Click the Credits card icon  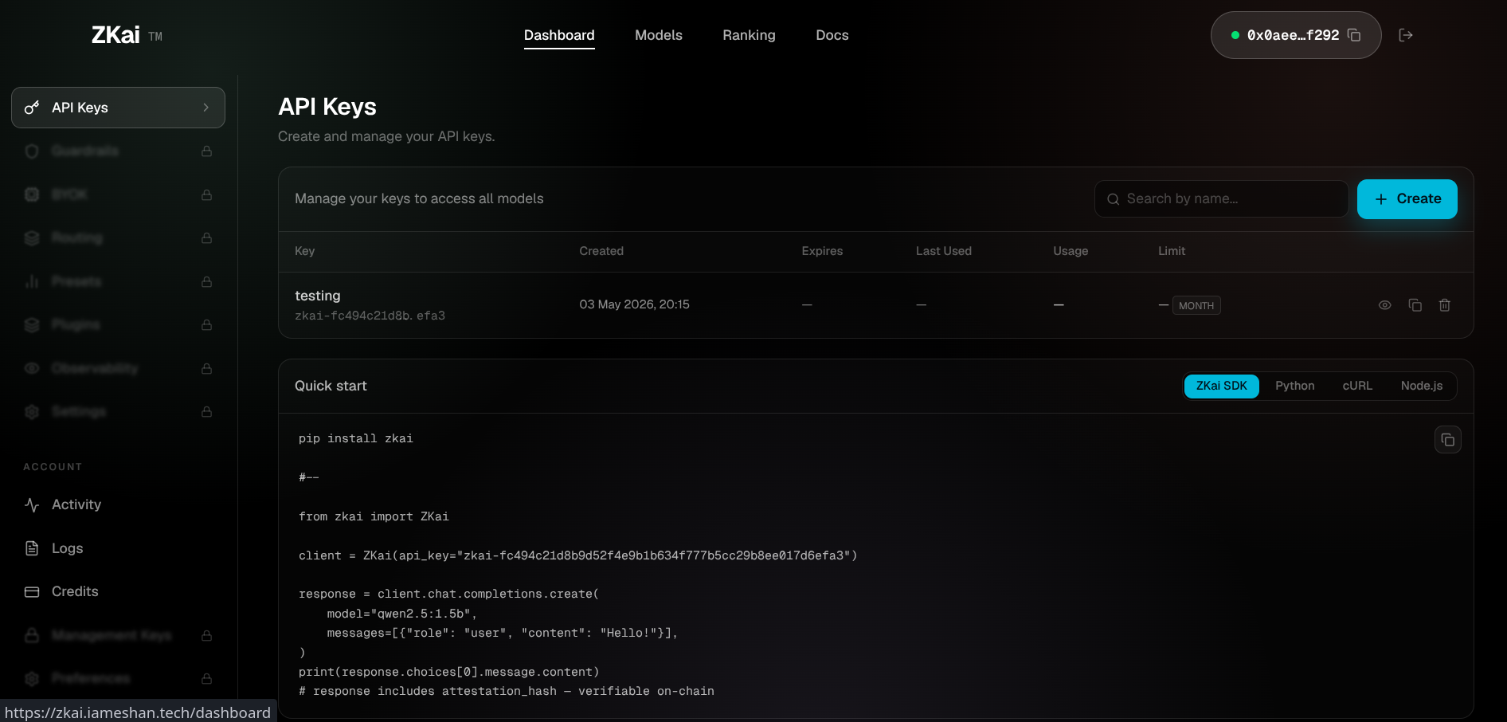coord(32,591)
